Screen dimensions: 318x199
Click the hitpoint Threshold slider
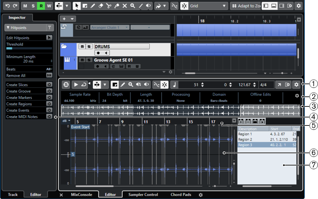(x=29, y=48)
